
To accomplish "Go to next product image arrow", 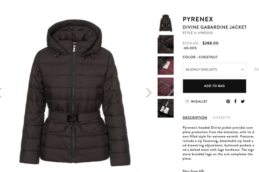I will [x=149, y=93].
